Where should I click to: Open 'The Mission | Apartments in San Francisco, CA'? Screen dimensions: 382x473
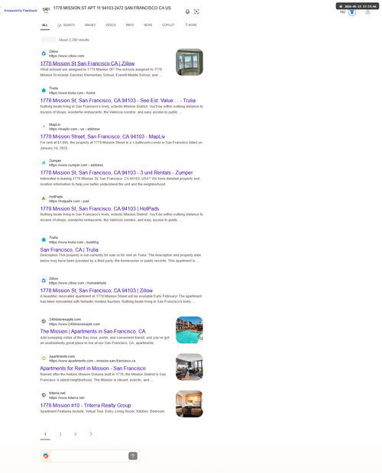point(92,331)
